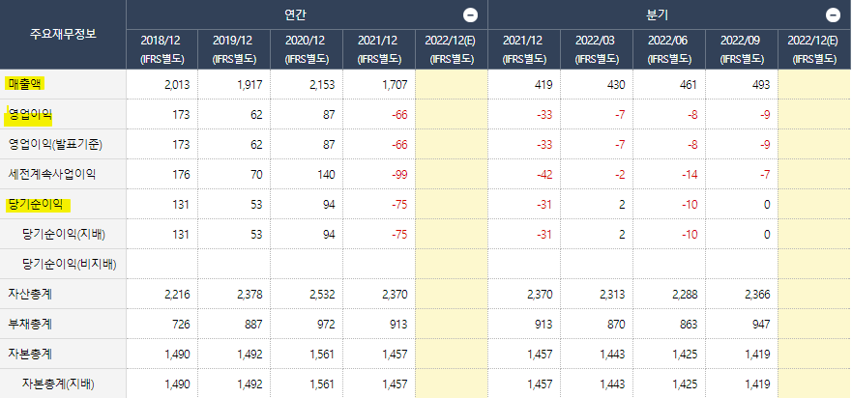Viewport: 852px width, 398px height.
Task: Select the 2022/03 quarterly column header
Action: pyautogui.click(x=597, y=49)
